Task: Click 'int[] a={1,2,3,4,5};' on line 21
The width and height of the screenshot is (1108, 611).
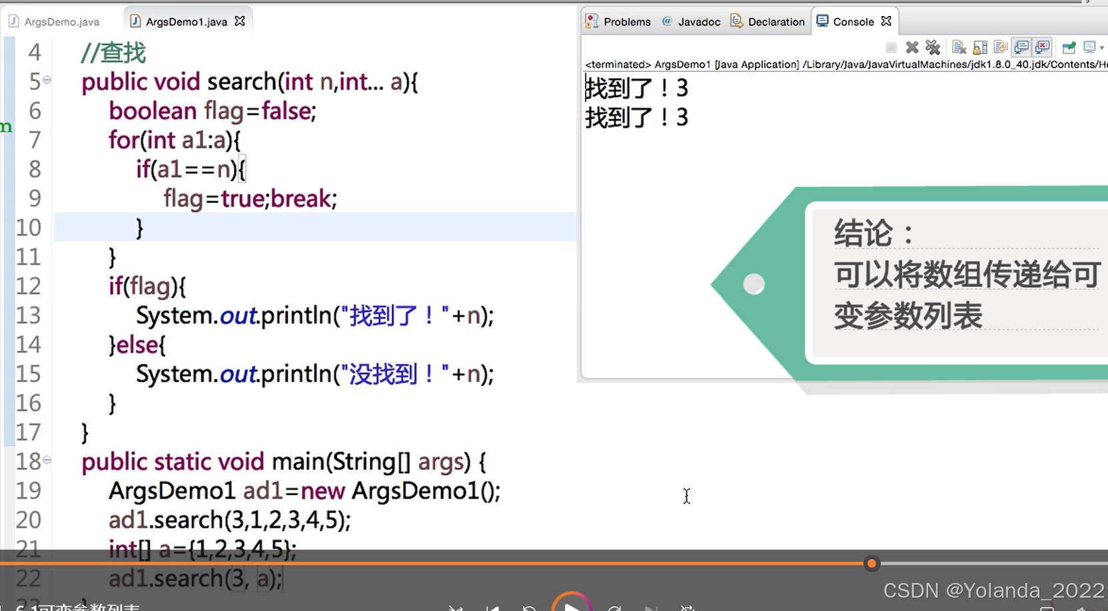Action: pos(203,549)
